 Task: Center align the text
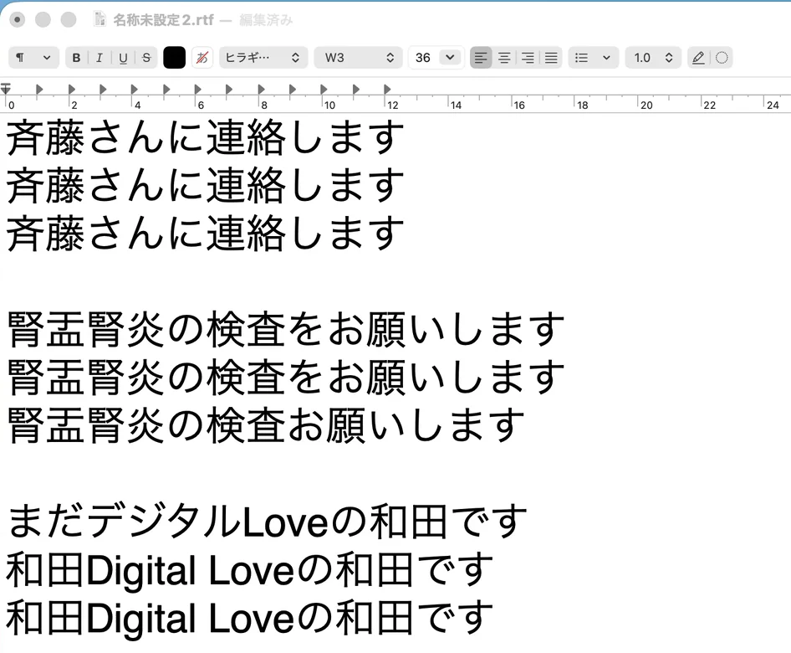pyautogui.click(x=504, y=58)
